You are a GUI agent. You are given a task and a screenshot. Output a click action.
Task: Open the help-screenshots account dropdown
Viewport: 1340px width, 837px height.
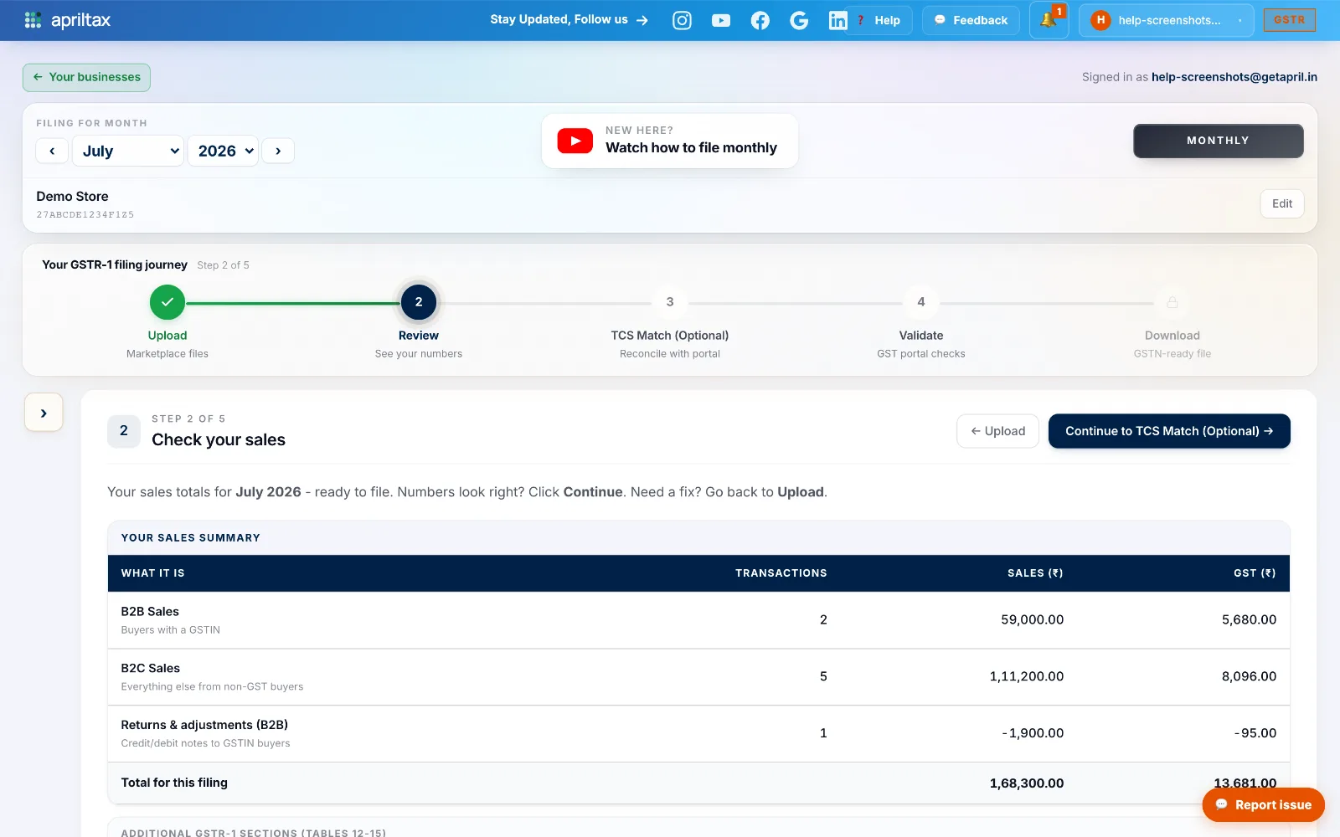point(1167,20)
